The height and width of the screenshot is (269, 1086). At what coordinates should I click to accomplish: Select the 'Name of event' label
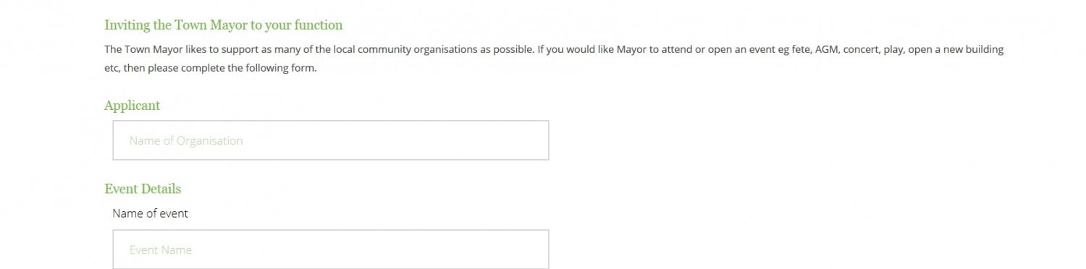[150, 213]
